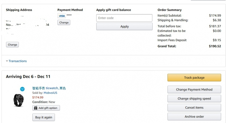Archive this order
Screen dimensions: 226x123
click(x=194, y=116)
